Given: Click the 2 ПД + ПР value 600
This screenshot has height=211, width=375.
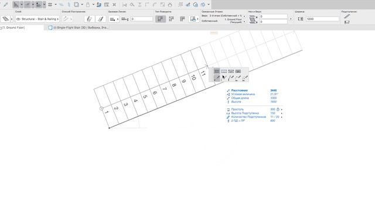Looking at the screenshot, I should (x=272, y=121).
